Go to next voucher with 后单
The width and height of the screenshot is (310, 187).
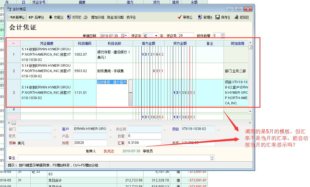(36, 17)
